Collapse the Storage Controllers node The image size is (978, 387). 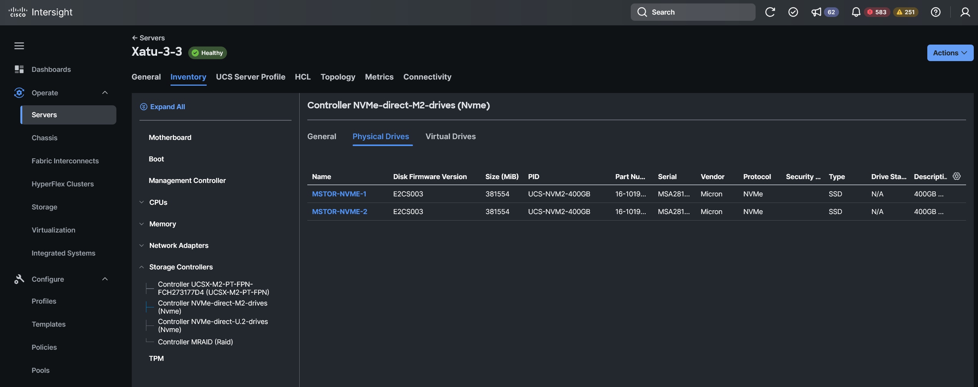click(x=141, y=267)
